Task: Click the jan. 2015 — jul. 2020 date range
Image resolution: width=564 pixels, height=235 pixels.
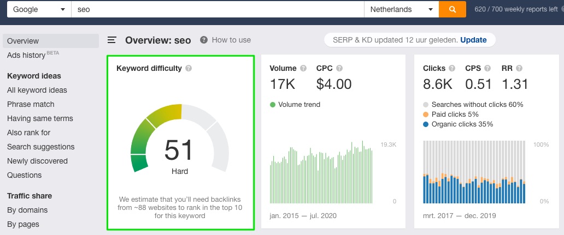Action: coord(303,215)
